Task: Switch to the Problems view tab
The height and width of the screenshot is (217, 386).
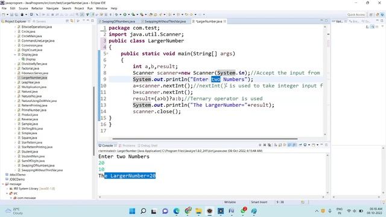Action: tap(127, 146)
